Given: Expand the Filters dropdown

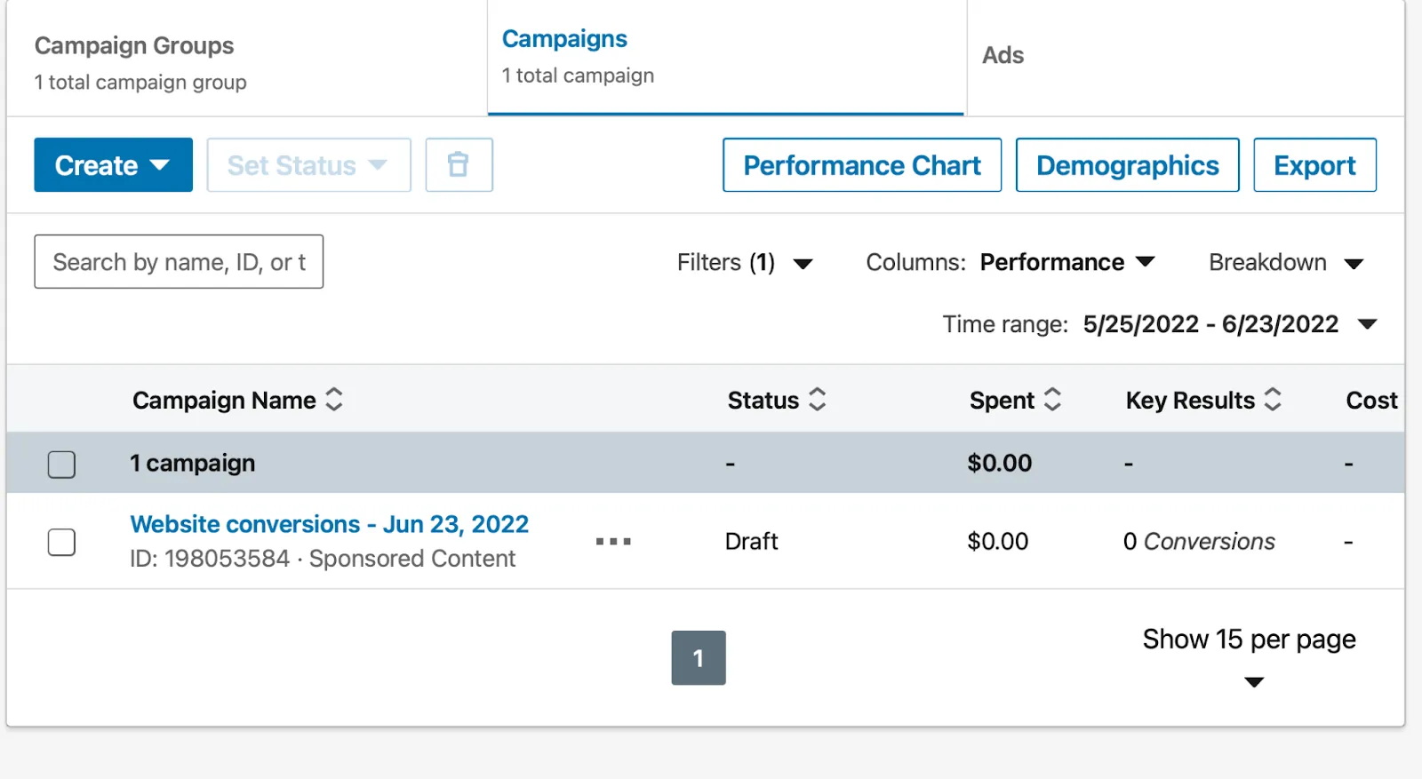Looking at the screenshot, I should tap(745, 263).
